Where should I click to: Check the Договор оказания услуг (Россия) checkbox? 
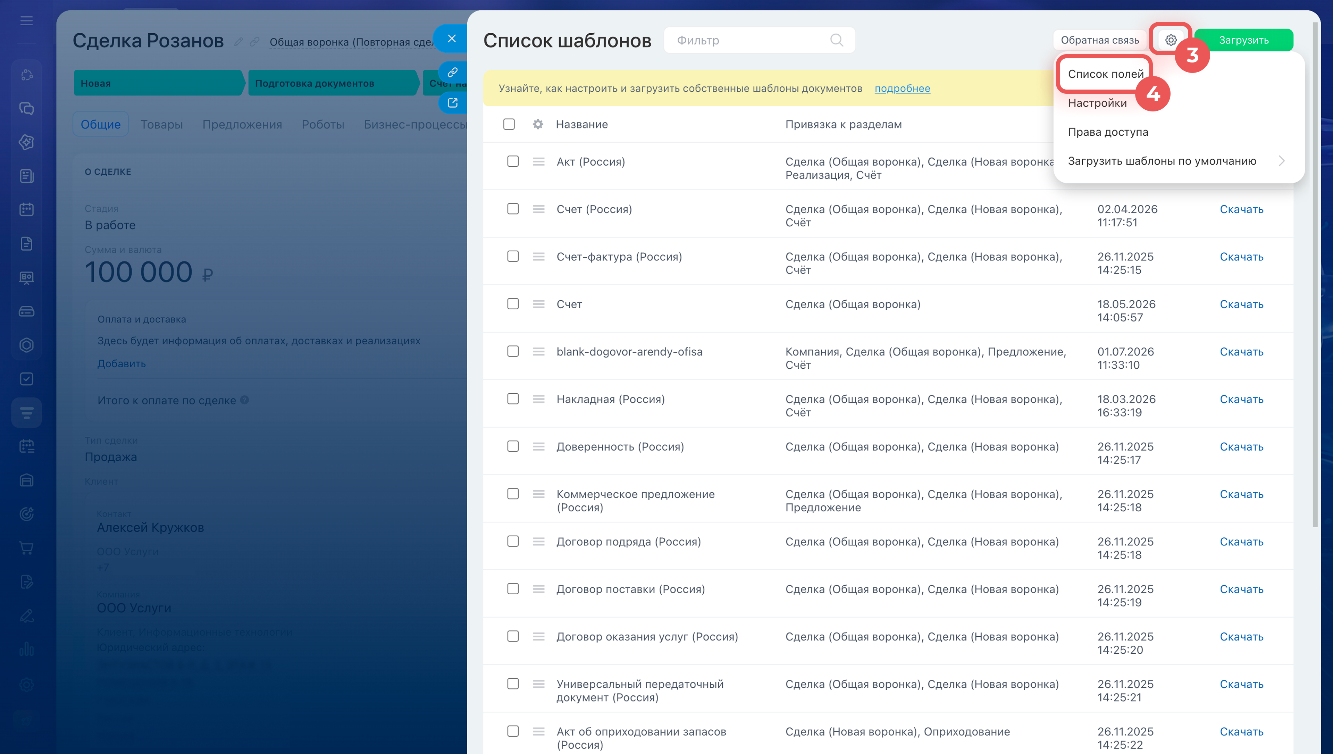coord(513,636)
